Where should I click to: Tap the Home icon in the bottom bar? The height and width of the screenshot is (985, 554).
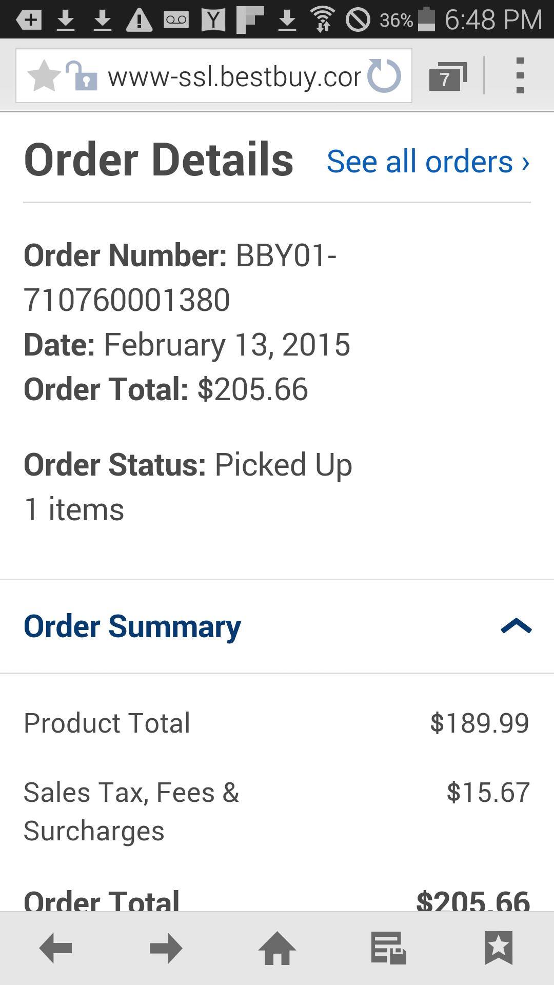tap(277, 948)
